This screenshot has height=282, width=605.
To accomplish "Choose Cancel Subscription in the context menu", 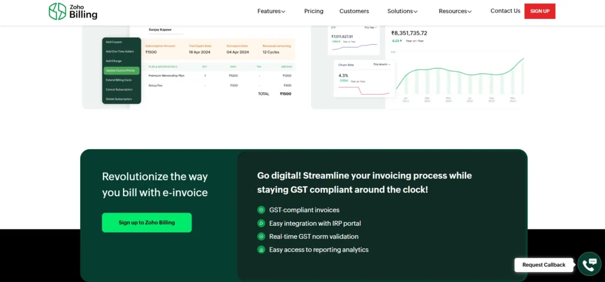I will coord(119,89).
